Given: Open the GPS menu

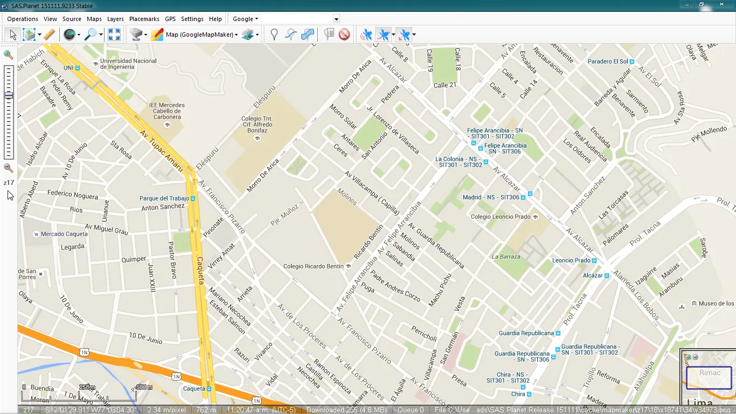Looking at the screenshot, I should click(170, 19).
